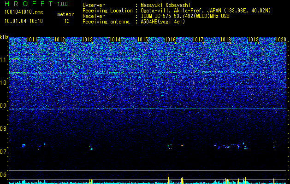Click the 0.6 frequency axis label
Viewport: 290px width, 184px height.
coord(4,175)
